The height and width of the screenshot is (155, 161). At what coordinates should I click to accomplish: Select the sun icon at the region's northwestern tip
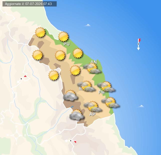coord(40,32)
